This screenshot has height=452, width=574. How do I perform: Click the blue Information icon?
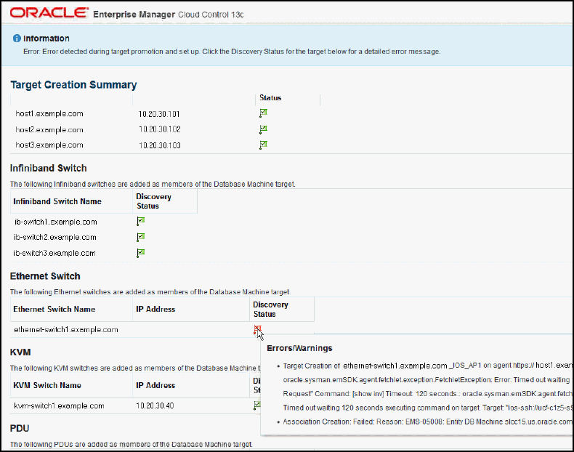click(x=17, y=39)
